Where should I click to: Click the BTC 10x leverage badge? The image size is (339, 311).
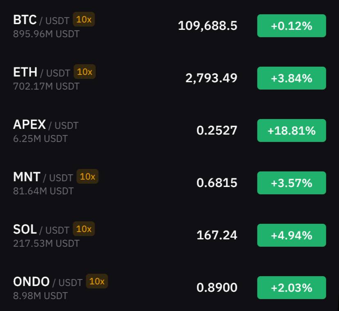[84, 19]
